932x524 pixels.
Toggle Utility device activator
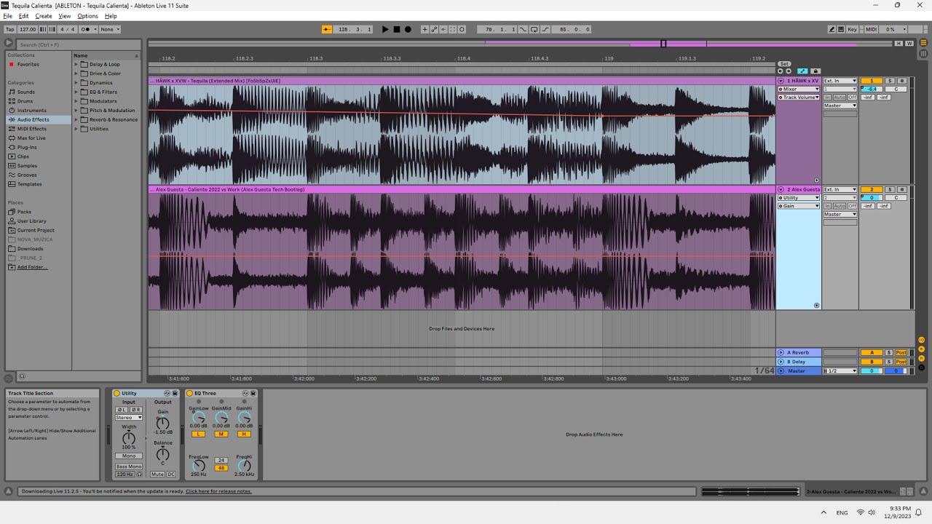click(x=116, y=393)
